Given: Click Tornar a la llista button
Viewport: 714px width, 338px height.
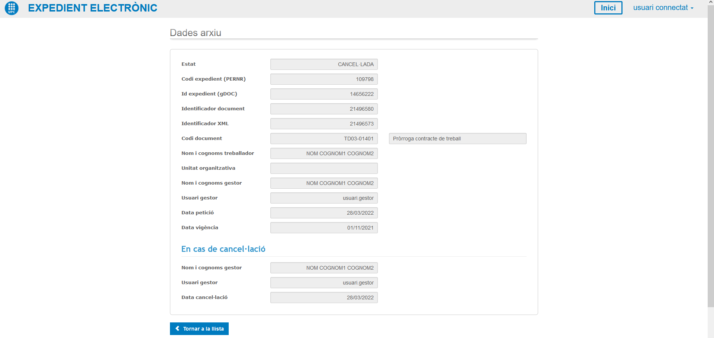Looking at the screenshot, I should pyautogui.click(x=199, y=329).
